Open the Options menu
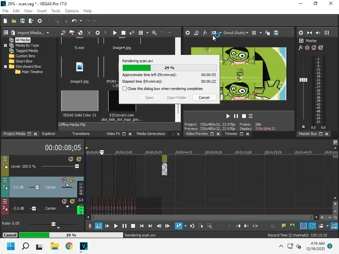The image size is (339, 254). 72,11
